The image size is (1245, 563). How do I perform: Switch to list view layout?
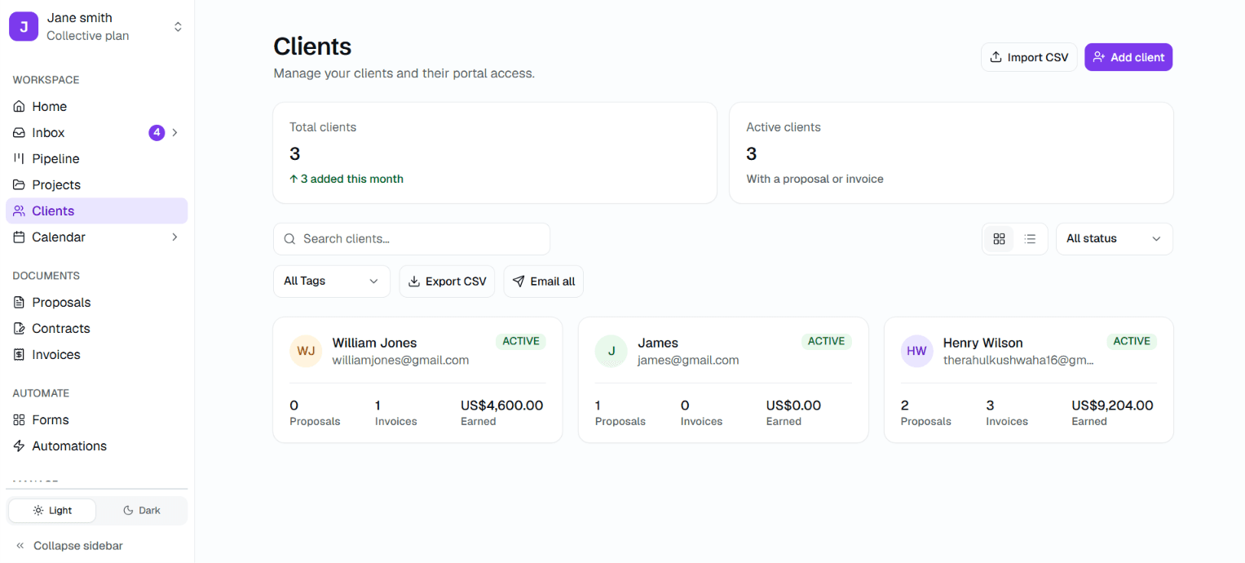(1030, 239)
